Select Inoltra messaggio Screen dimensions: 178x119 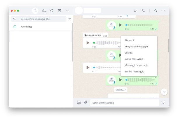(139, 59)
